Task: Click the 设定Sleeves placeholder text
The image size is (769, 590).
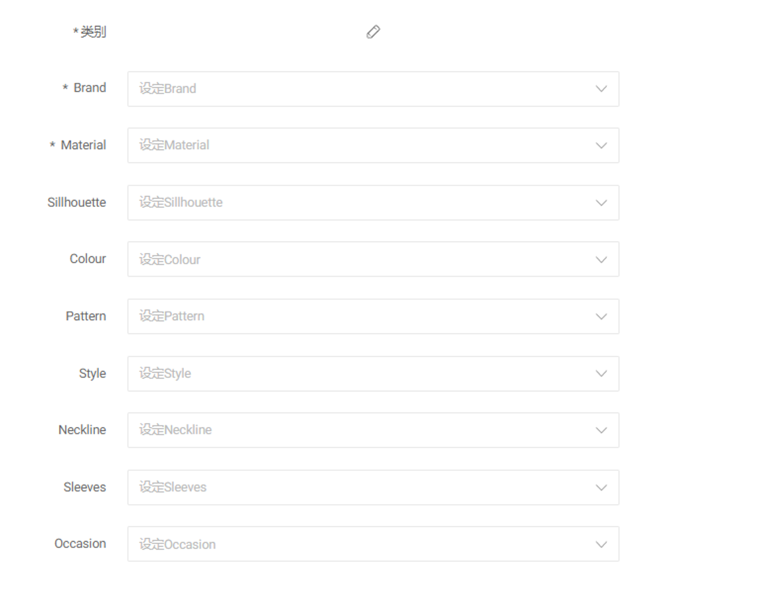Action: click(x=173, y=487)
